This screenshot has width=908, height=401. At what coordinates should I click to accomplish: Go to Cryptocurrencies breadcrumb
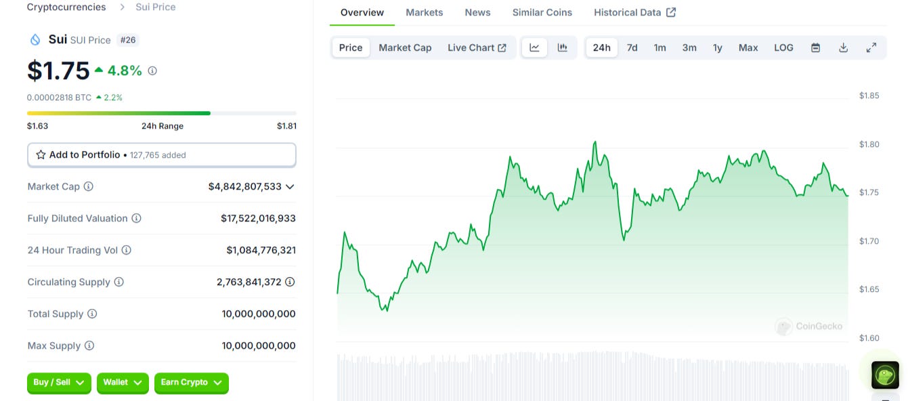(66, 7)
